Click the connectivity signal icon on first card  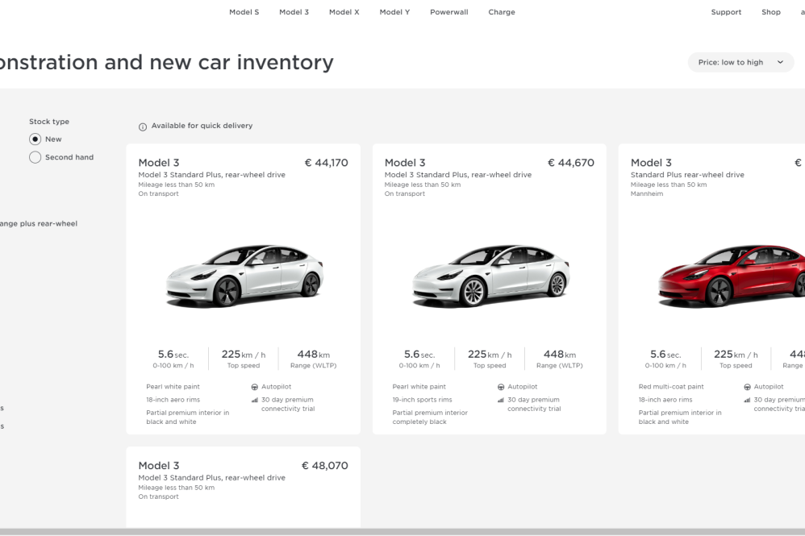tap(255, 400)
